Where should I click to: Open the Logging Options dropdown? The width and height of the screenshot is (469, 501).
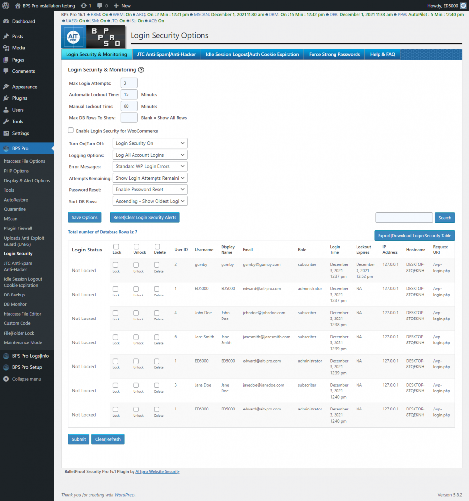(x=150, y=155)
